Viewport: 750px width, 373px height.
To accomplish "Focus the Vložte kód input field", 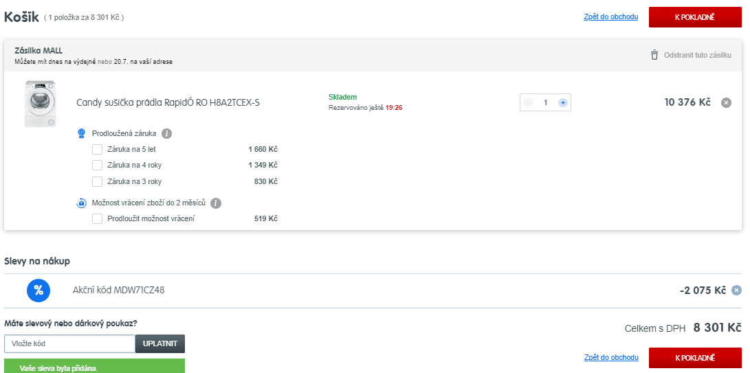I will [70, 343].
